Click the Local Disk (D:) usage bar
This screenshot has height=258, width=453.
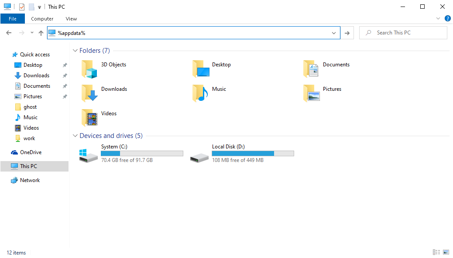point(253,153)
